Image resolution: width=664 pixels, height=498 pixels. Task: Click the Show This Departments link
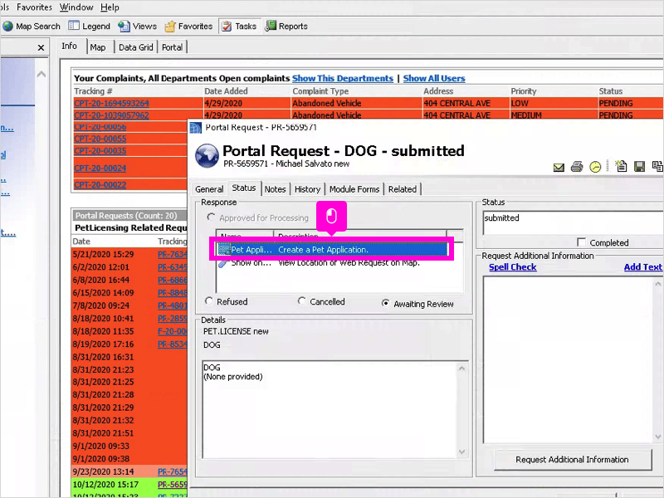pyautogui.click(x=343, y=78)
